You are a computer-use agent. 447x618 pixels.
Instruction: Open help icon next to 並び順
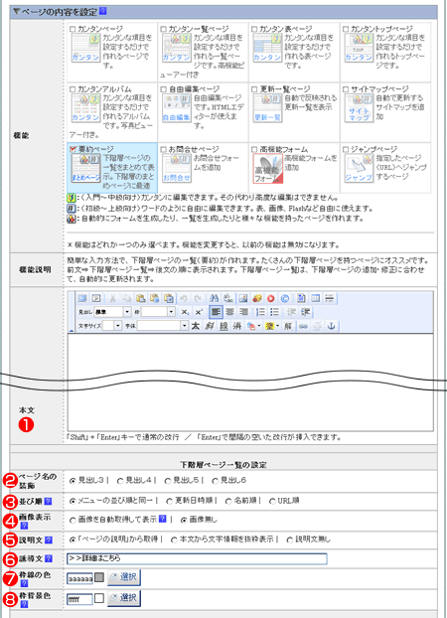tap(48, 502)
